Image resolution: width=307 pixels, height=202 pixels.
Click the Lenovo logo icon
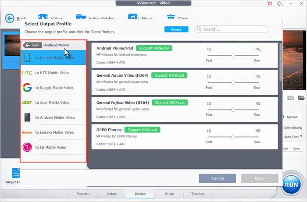27,132
